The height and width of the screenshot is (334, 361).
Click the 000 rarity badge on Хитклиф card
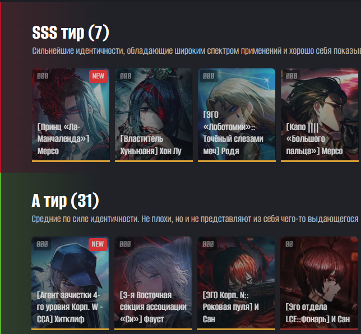(x=42, y=244)
